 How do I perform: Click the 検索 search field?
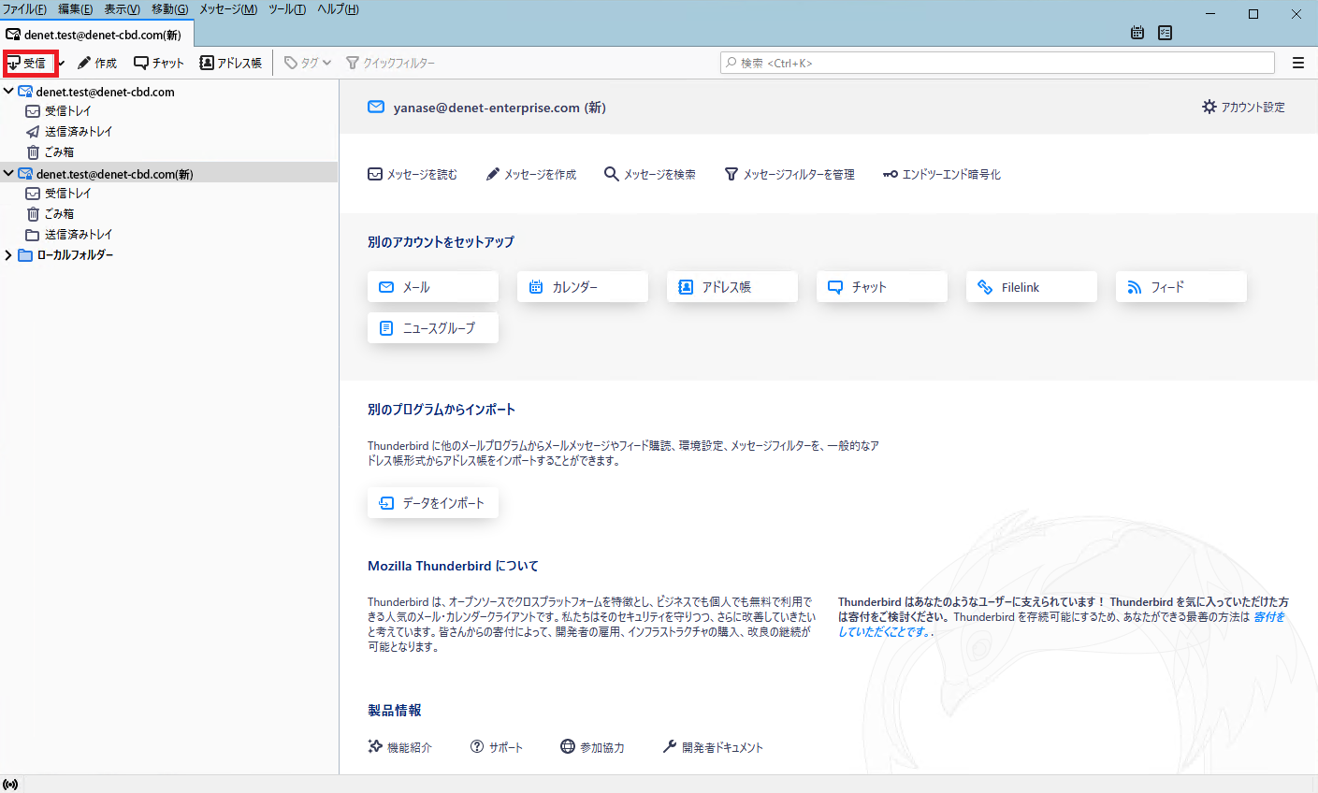click(997, 63)
